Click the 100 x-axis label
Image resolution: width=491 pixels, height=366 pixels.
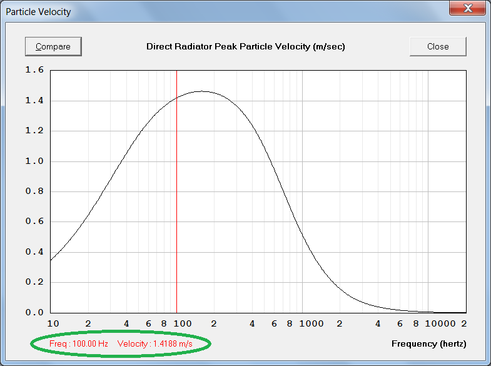pos(183,323)
